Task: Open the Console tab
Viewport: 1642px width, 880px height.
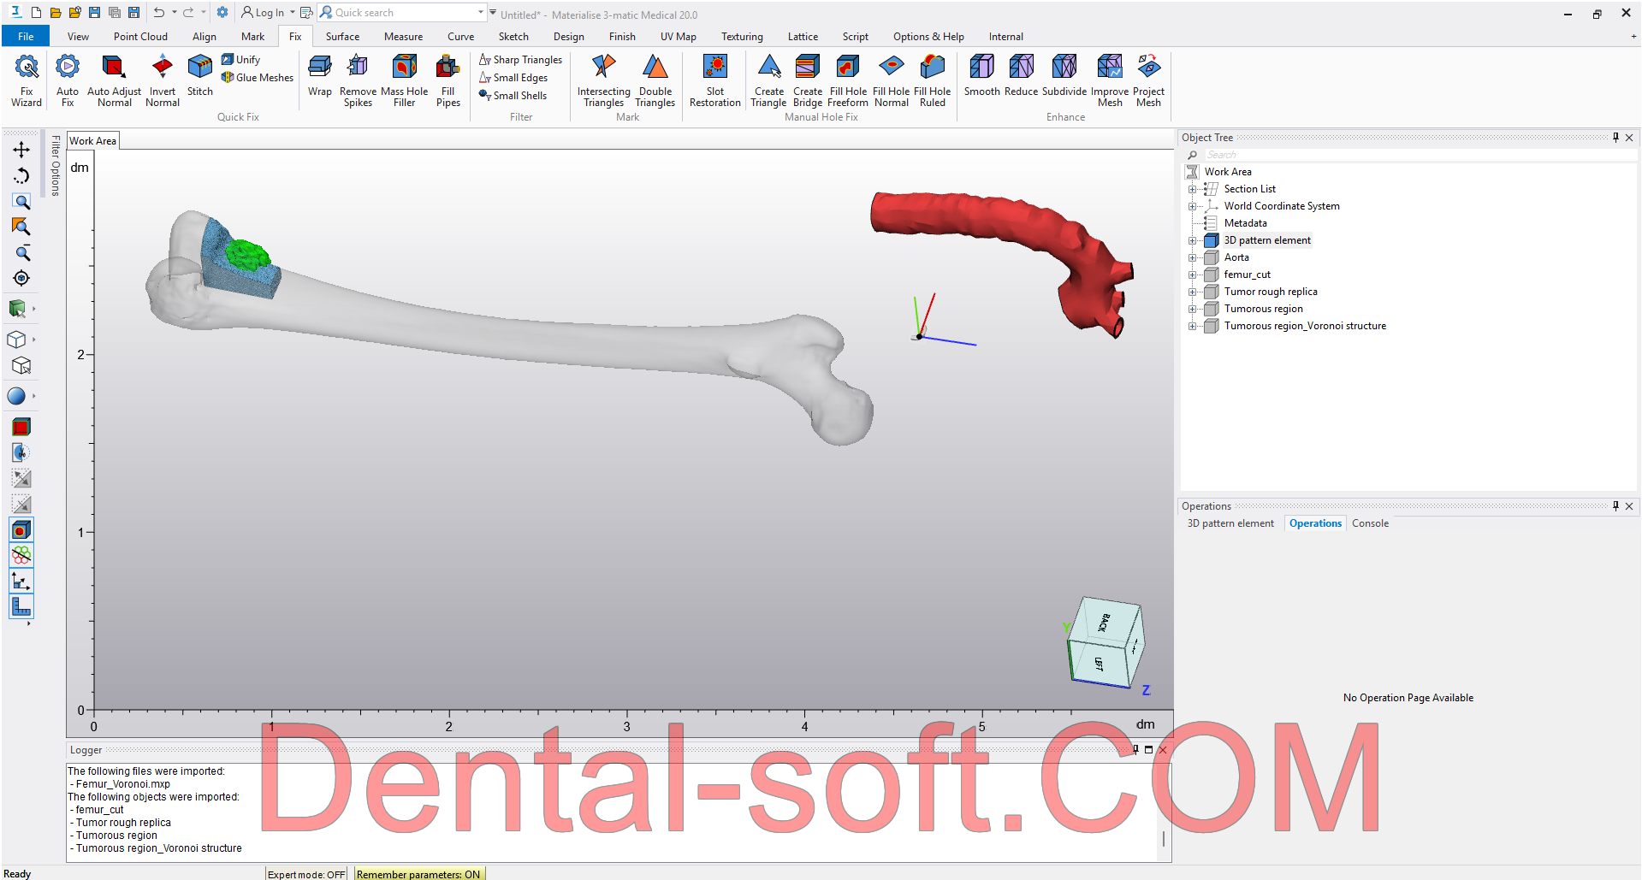Action: point(1370,523)
